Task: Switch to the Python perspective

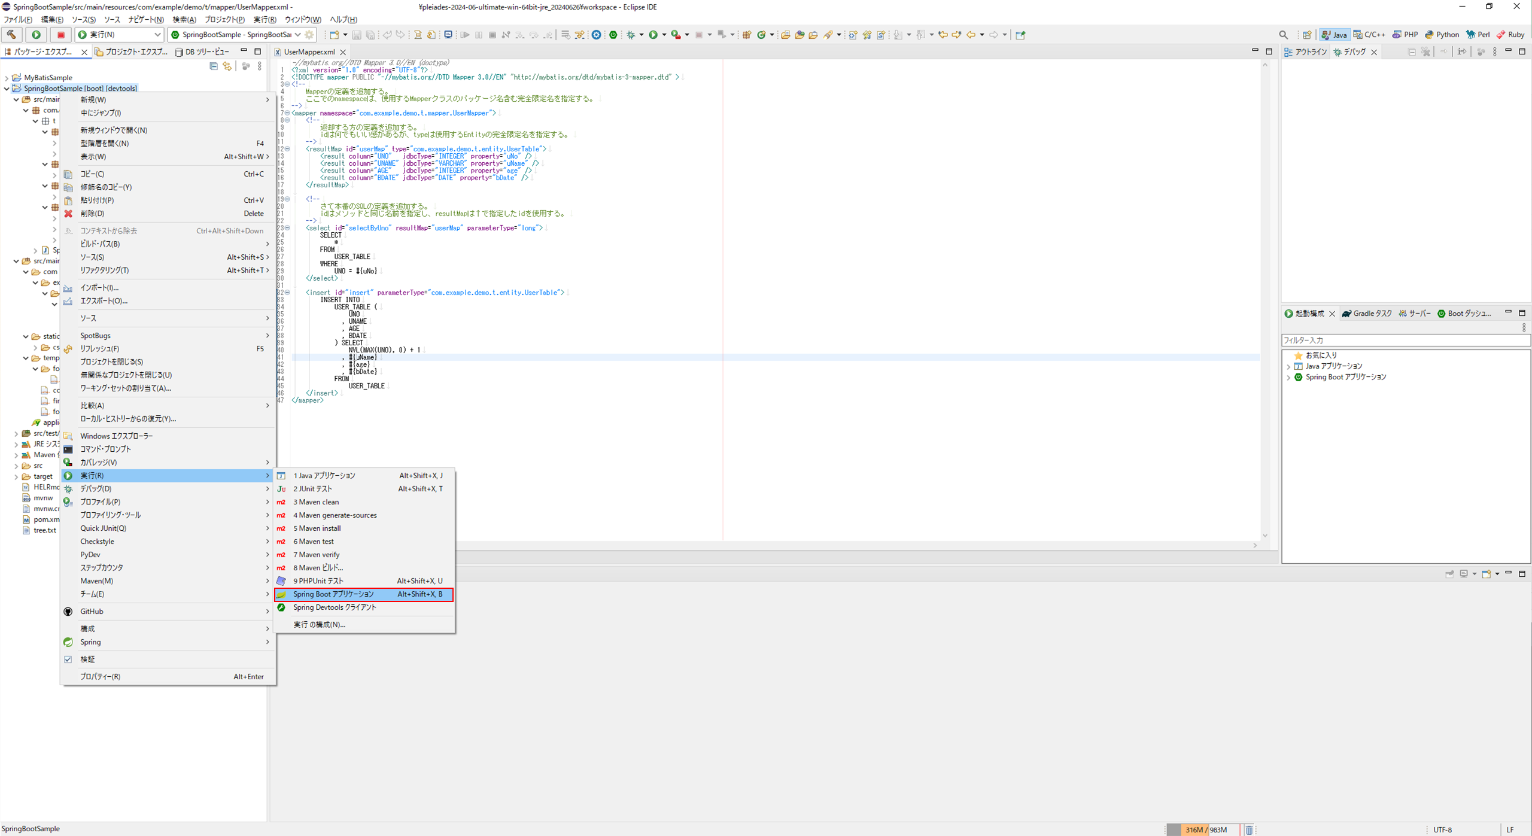Action: pyautogui.click(x=1442, y=34)
